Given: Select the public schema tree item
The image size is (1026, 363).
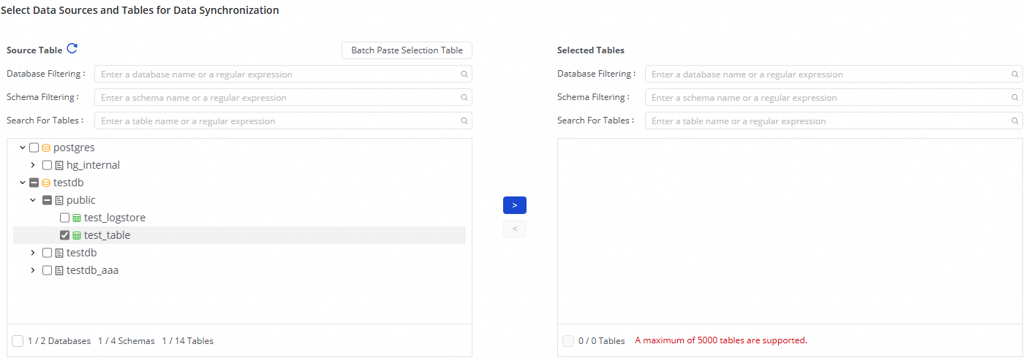Looking at the screenshot, I should coord(80,200).
